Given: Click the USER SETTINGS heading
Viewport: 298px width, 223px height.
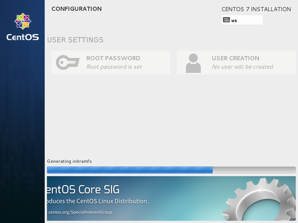Looking at the screenshot, I should pos(75,40).
